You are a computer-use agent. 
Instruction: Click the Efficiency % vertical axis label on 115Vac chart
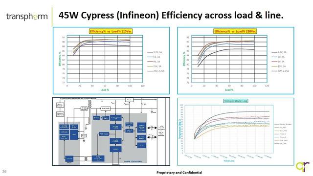[x=60, y=59]
